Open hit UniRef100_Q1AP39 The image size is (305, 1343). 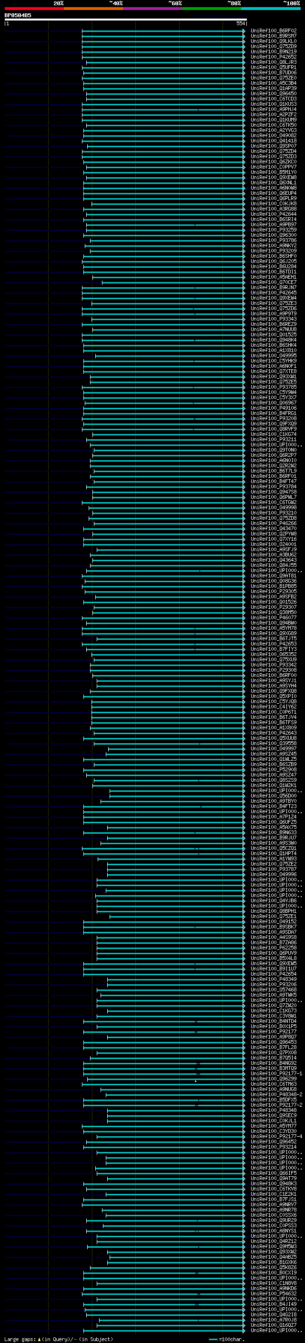pyautogui.click(x=273, y=88)
